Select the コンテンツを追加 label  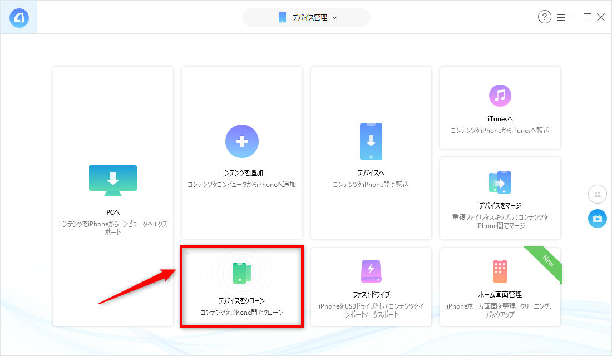click(241, 173)
